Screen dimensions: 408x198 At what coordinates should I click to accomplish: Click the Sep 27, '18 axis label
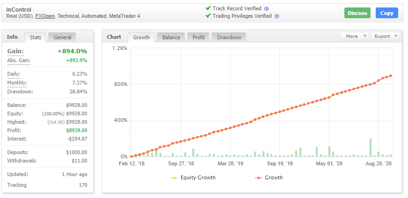(181, 164)
